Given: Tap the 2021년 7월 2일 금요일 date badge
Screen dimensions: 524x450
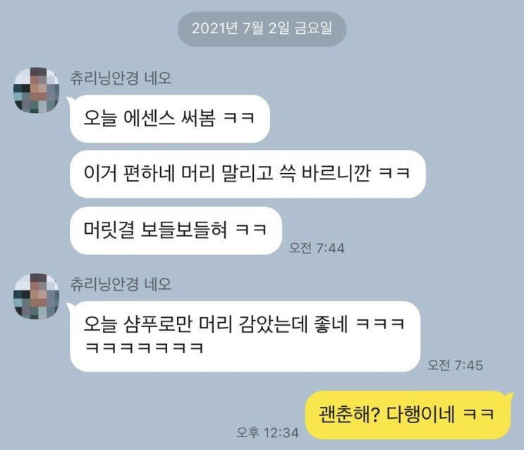Looking at the screenshot, I should (262, 28).
